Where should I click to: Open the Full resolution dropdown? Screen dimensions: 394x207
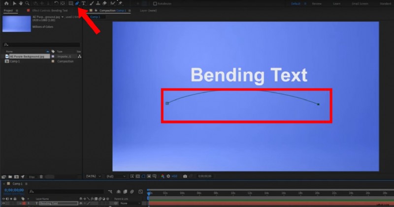click(x=116, y=177)
